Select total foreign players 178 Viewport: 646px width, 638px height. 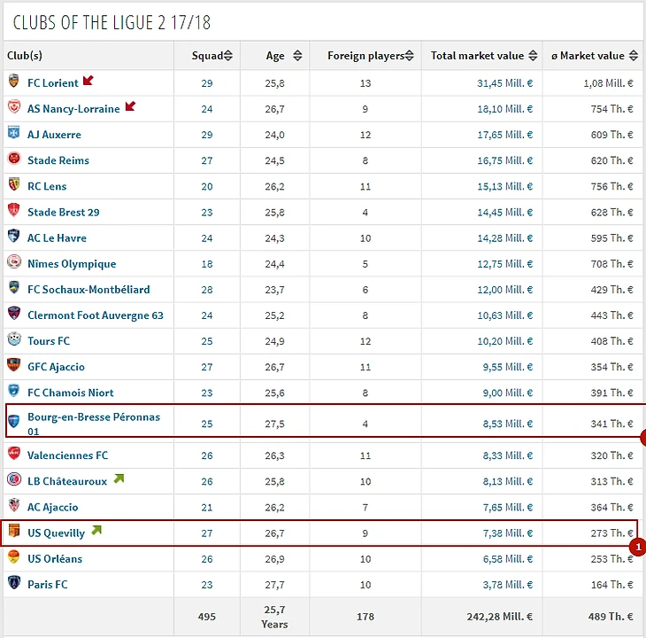(365, 617)
